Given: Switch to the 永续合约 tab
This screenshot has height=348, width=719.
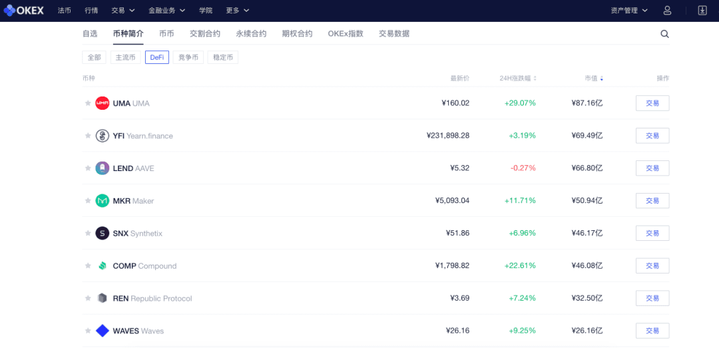Looking at the screenshot, I should pos(251,33).
